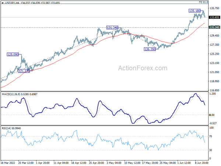Screen dimensions: 221x166
Task: Click the MACD axis value 1.205
Action: [213, 94]
